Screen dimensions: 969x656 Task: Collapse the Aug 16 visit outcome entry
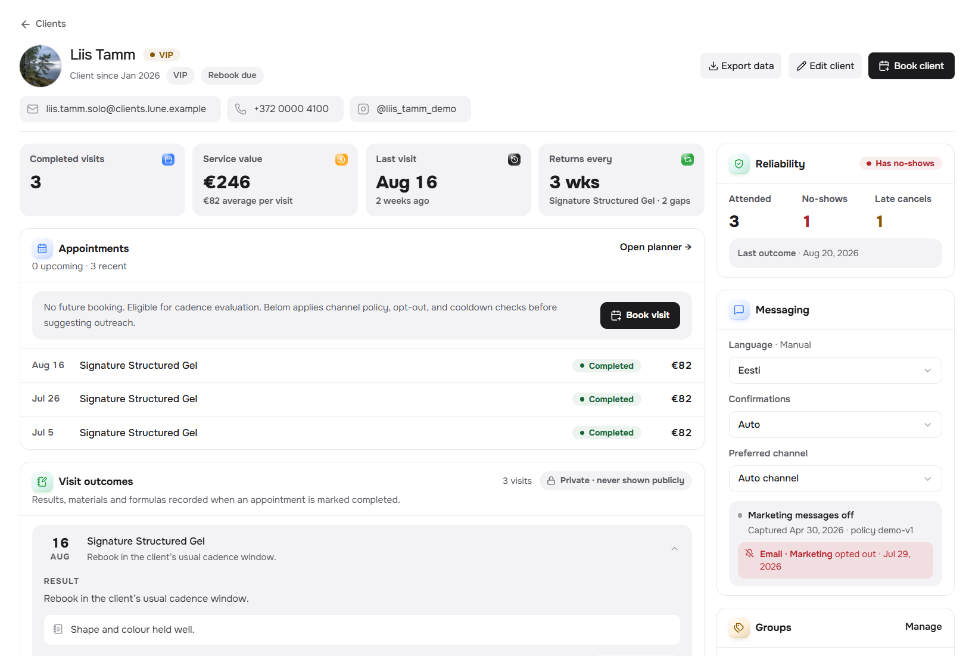(x=674, y=549)
